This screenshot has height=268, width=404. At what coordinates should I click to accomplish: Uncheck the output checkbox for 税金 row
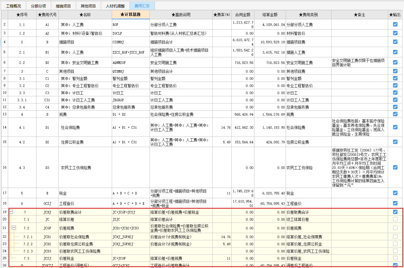[395, 193]
